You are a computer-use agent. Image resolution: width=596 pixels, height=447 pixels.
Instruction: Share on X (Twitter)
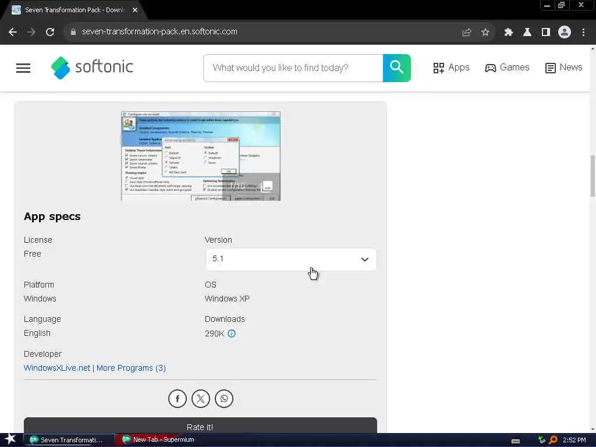coord(201,399)
